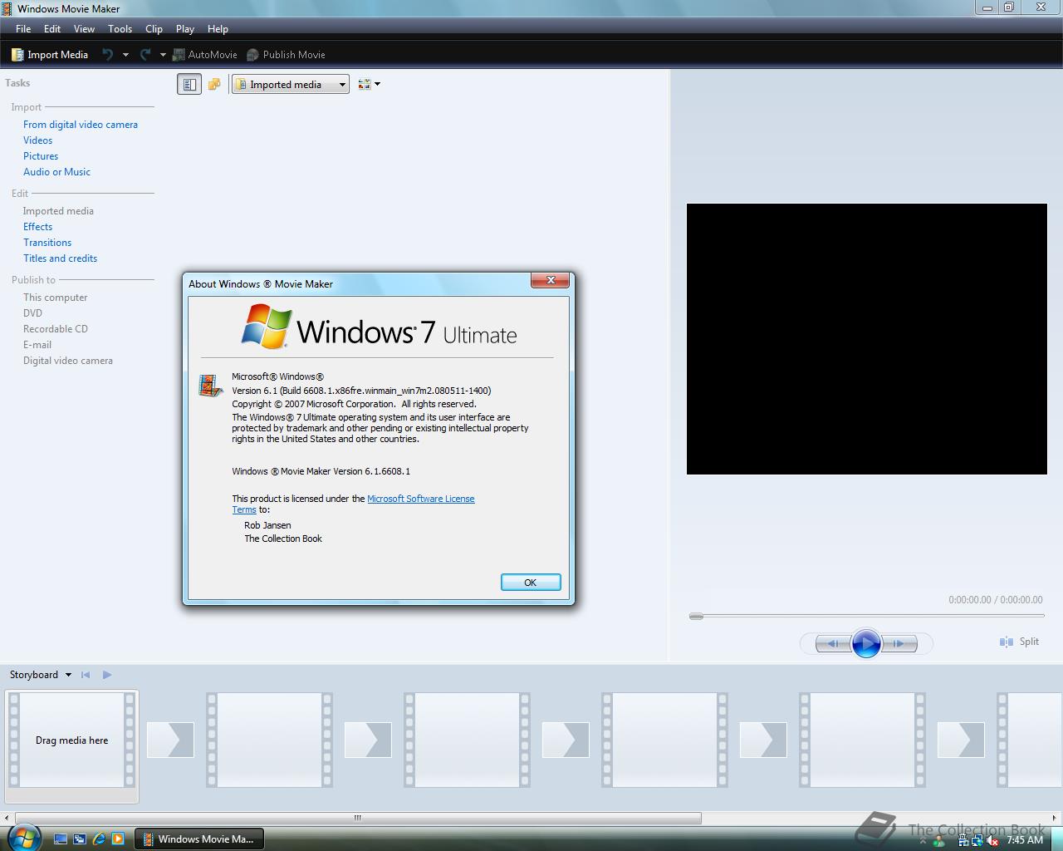Click the preview monitor black screen
The image size is (1063, 851).
pyautogui.click(x=866, y=339)
